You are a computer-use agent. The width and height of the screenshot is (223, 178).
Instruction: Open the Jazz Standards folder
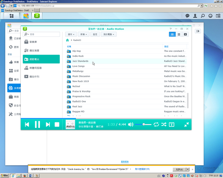pos(80,61)
